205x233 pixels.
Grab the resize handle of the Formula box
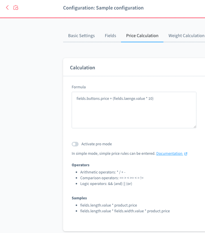click(195, 126)
